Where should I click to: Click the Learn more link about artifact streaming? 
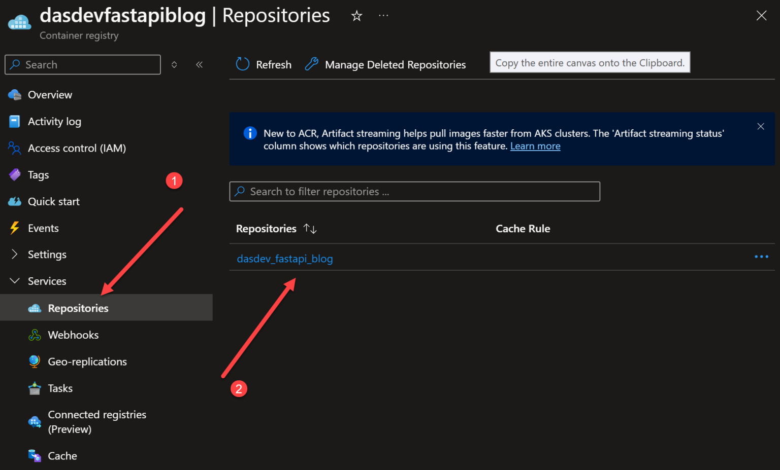[535, 146]
